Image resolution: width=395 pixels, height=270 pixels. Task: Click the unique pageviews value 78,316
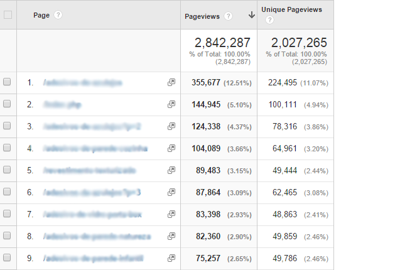tap(284, 126)
